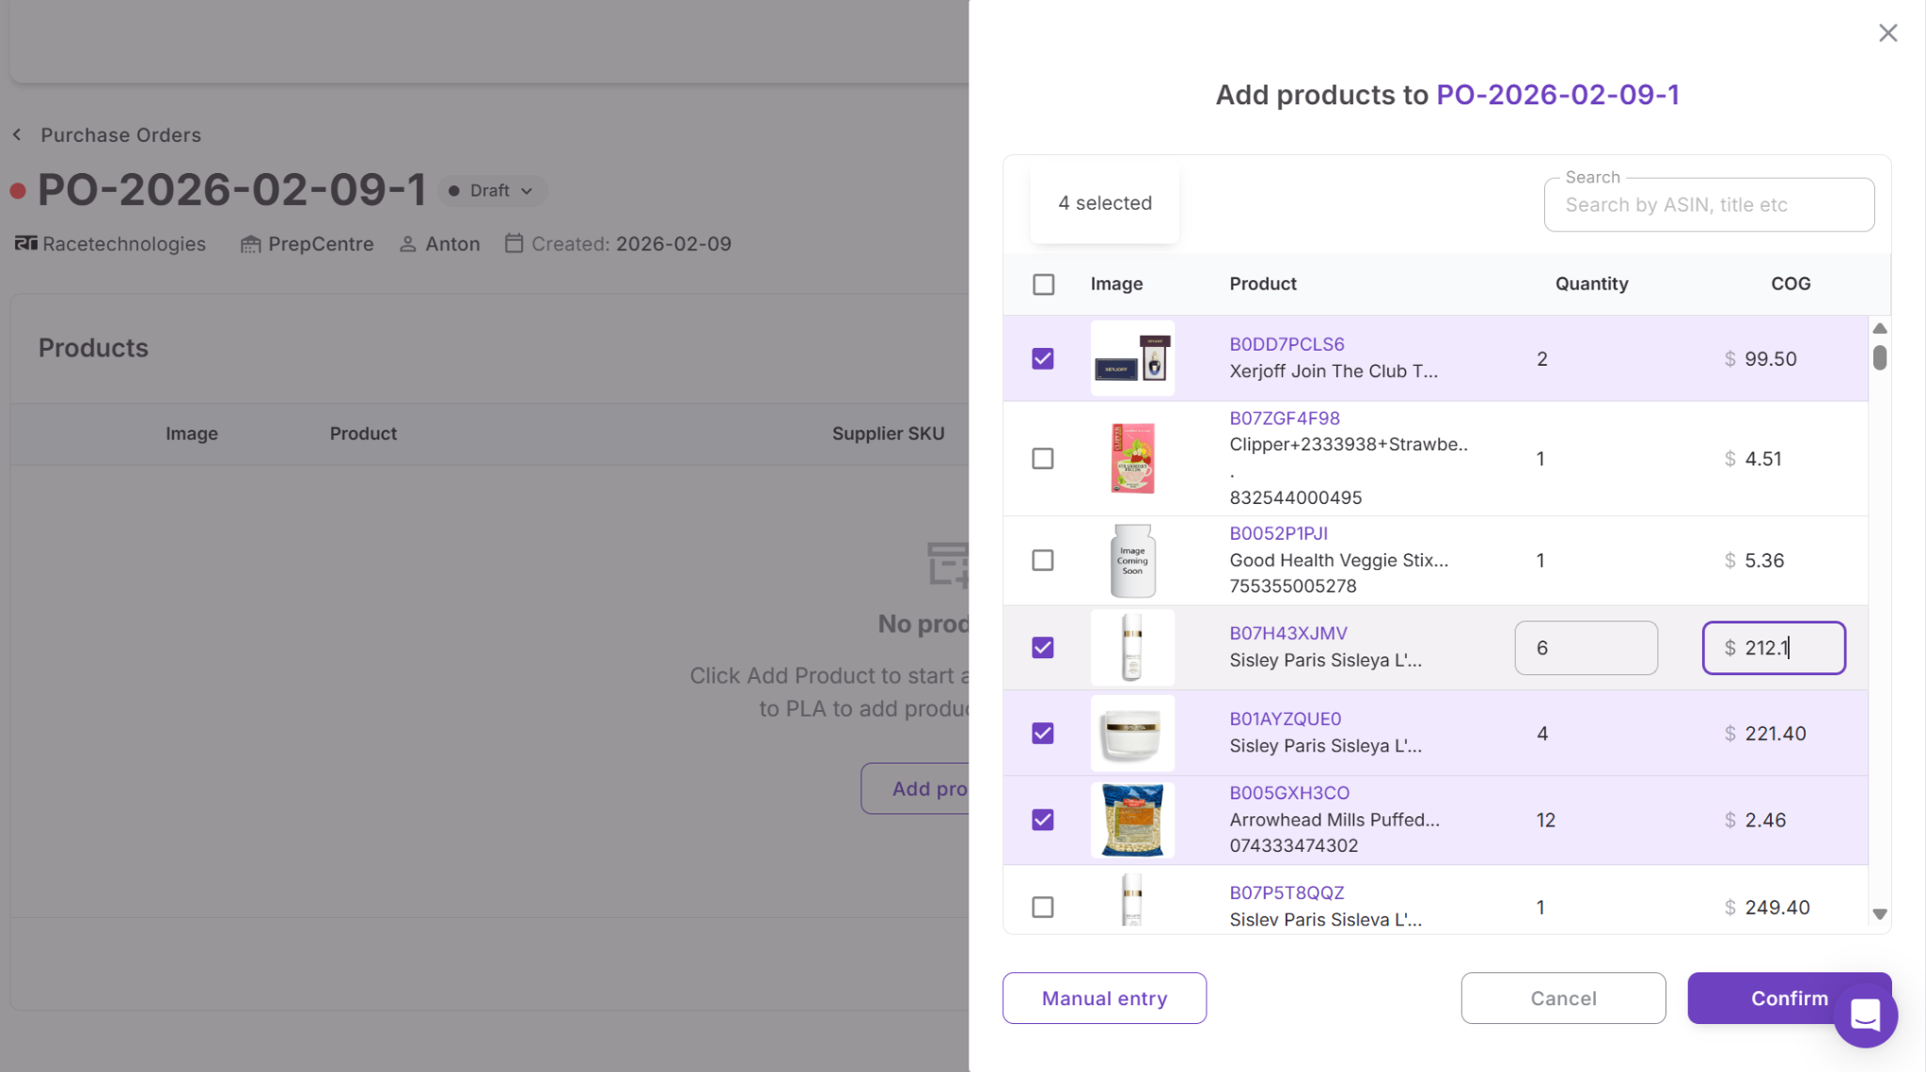Check the Clipper Strawberry product checkbox
This screenshot has height=1072, width=1926.
click(1043, 459)
